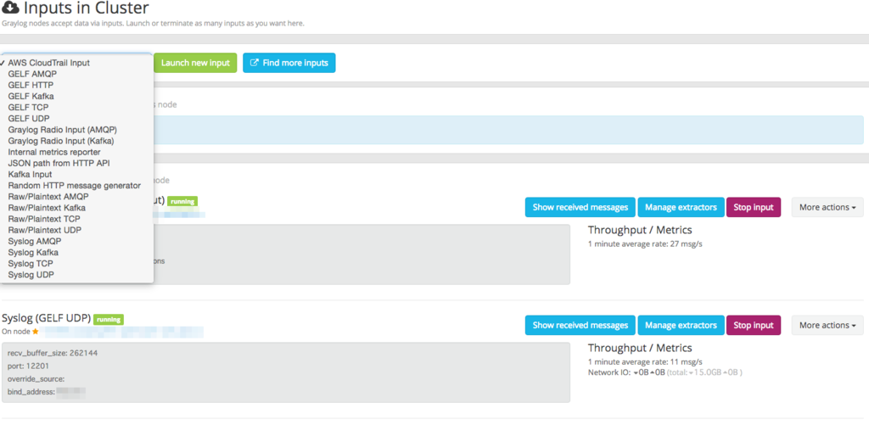This screenshot has height=425, width=869.
Task: Click external link icon on Find more inputs
Action: pos(255,63)
